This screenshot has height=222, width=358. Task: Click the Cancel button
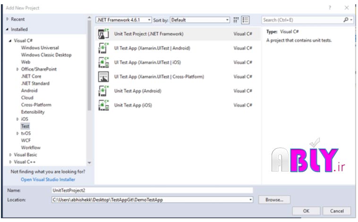tap(337, 211)
